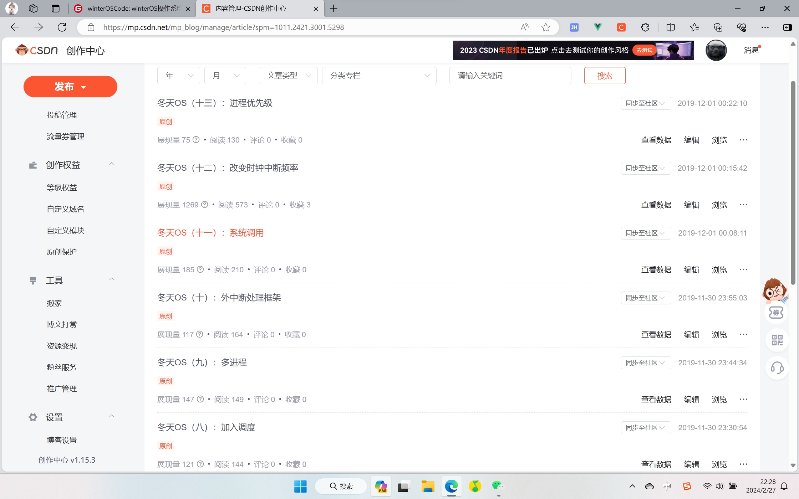The width and height of the screenshot is (799, 499).
Task: Click the 2023 CSDN年度报告 banner
Action: 573,50
